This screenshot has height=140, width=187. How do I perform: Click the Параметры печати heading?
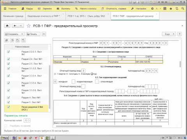(16, 115)
